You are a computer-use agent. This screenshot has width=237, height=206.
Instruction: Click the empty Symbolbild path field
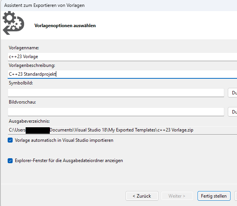tap(116, 92)
